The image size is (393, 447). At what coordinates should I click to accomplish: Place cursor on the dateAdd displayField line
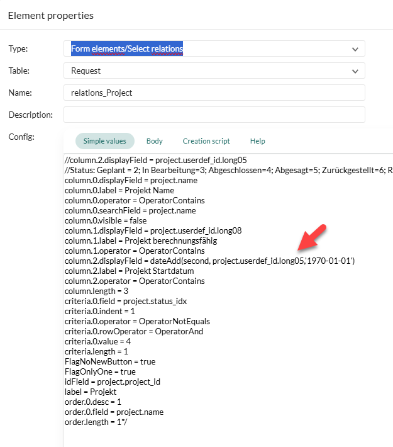[209, 261]
